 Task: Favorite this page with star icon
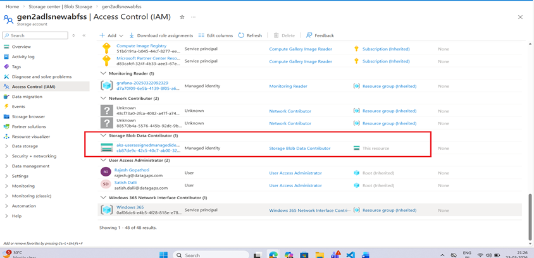coord(182,16)
